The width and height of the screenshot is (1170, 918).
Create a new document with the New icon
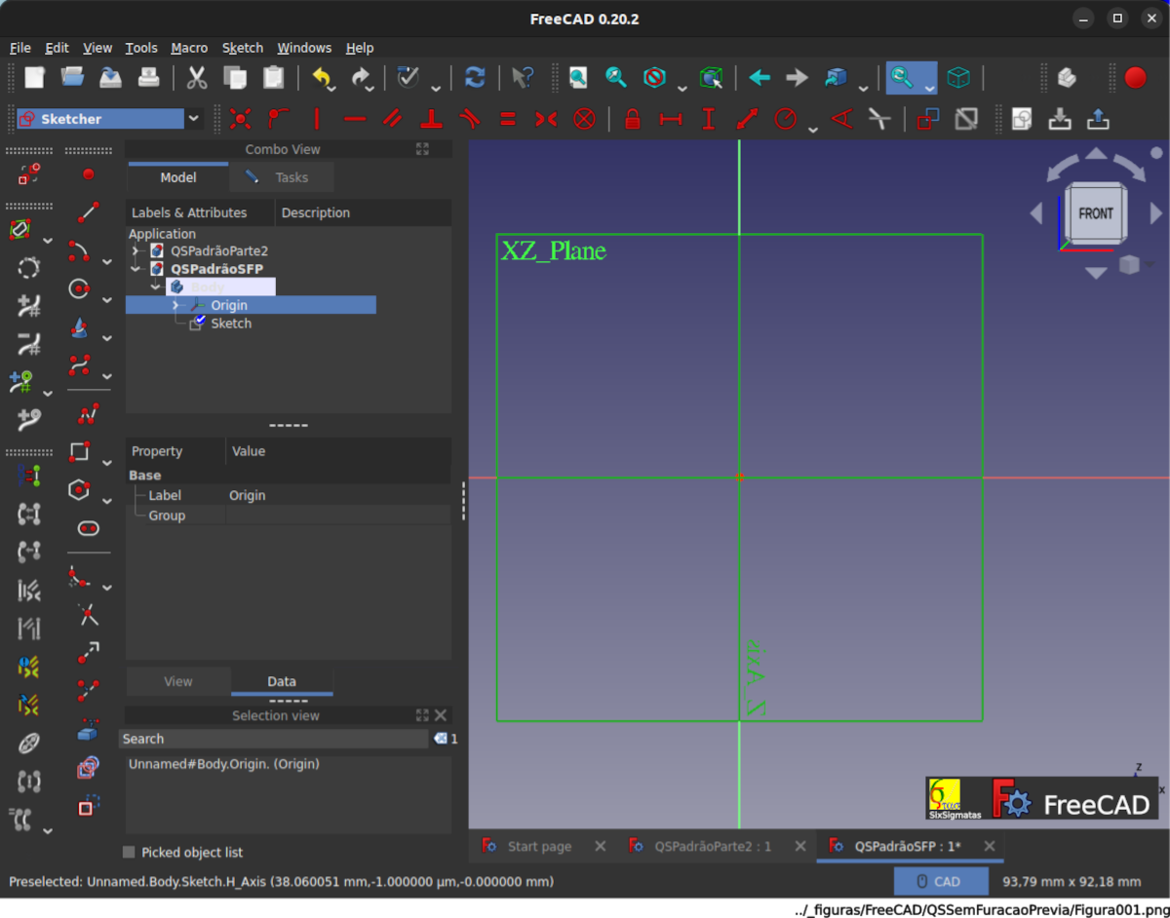pos(34,78)
